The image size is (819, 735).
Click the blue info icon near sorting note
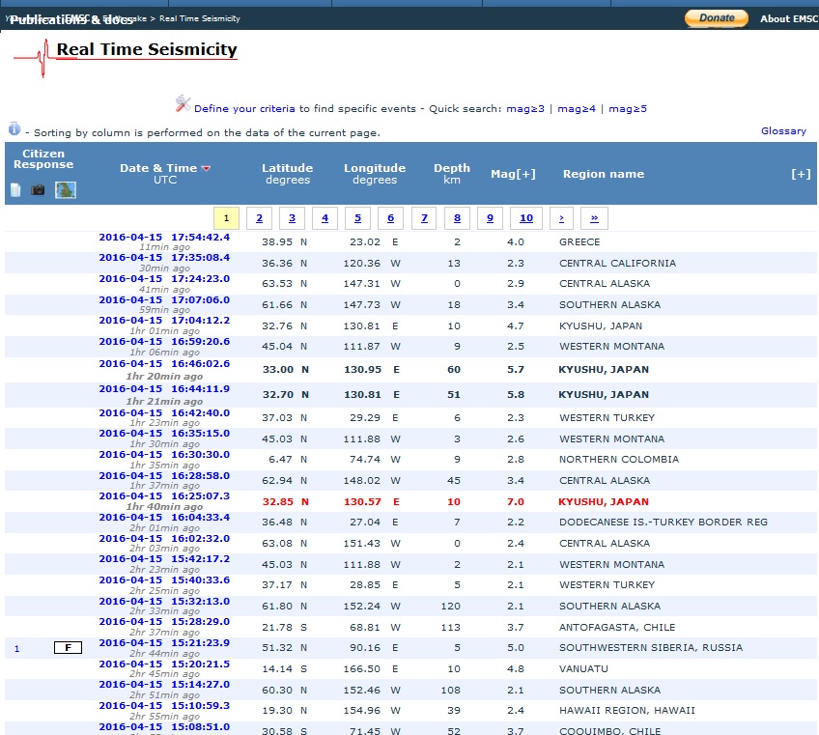point(14,128)
